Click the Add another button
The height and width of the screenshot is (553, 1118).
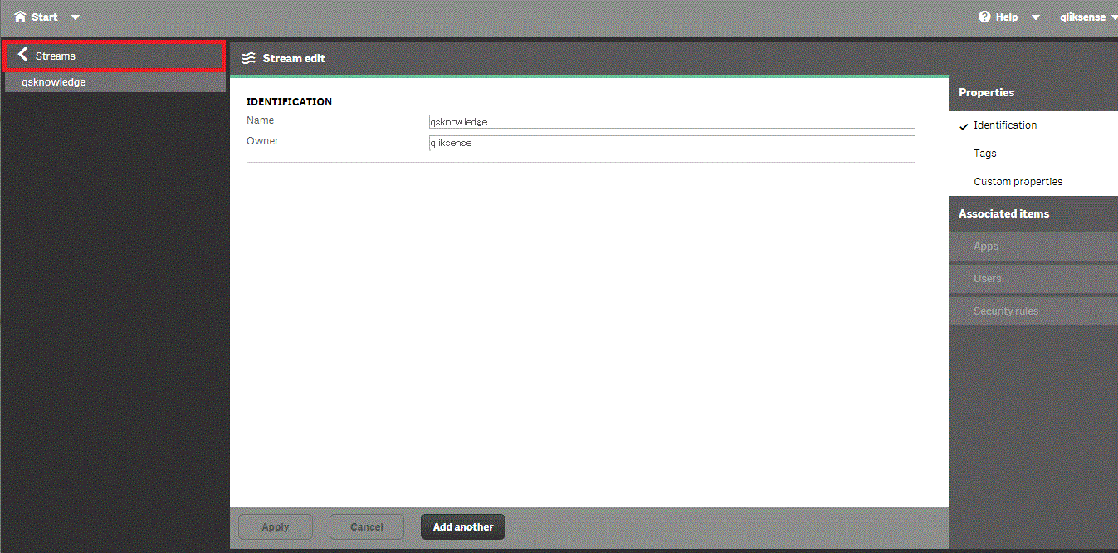[463, 527]
